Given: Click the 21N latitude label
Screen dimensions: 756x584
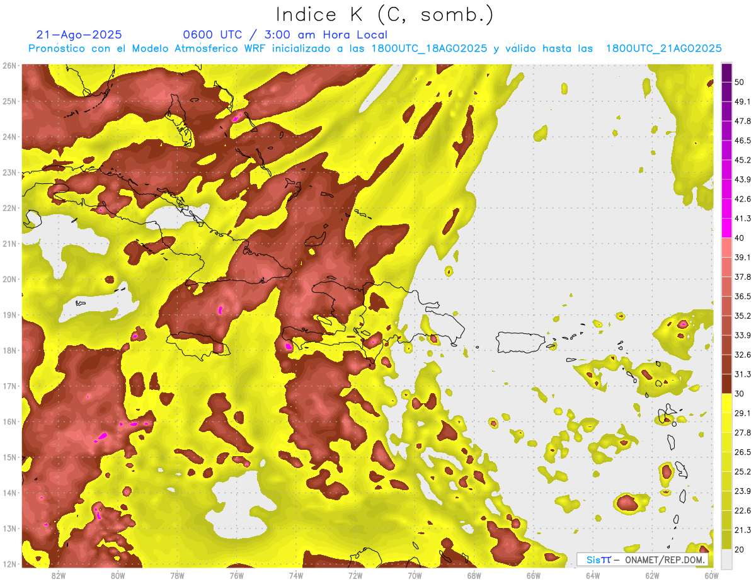Looking at the screenshot, I should coord(9,244).
